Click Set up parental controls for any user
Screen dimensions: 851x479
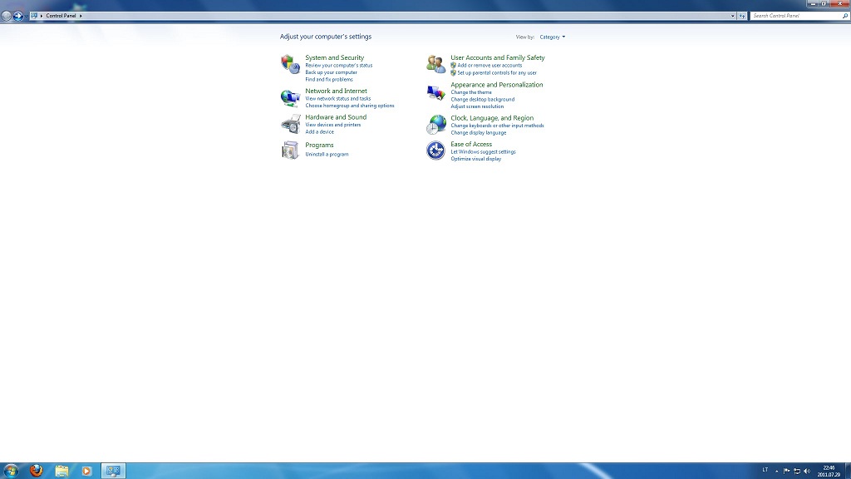coord(497,73)
